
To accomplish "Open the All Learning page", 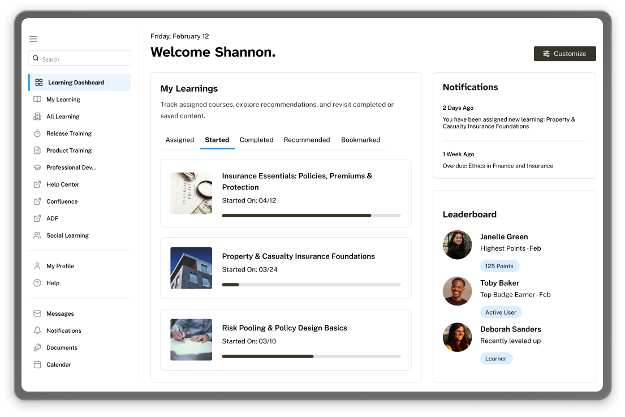I will tap(62, 116).
